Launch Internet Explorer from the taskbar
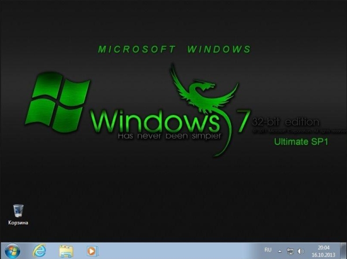Image resolution: width=347 pixels, height=259 pixels. click(x=39, y=251)
